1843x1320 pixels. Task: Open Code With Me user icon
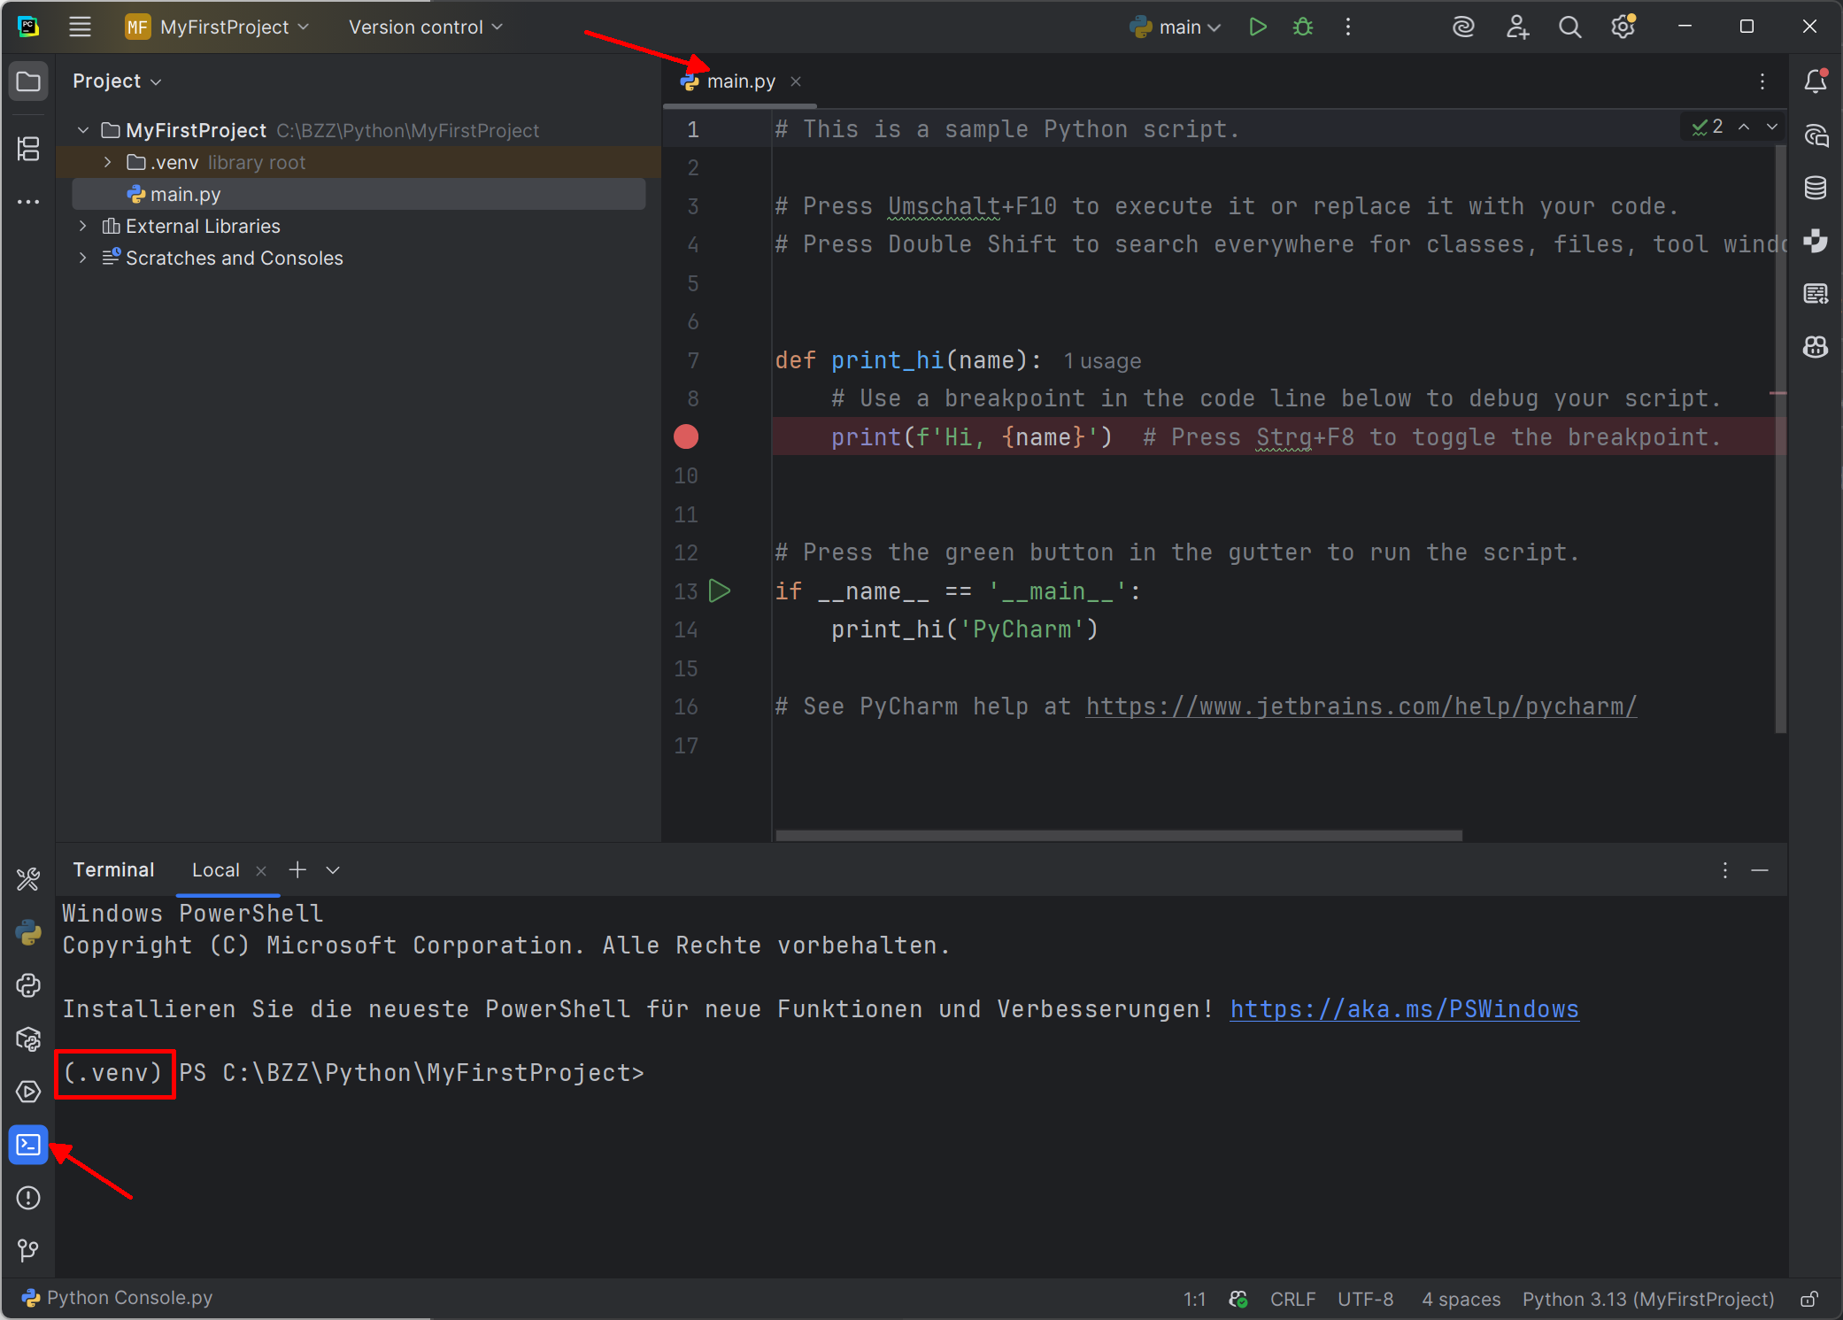tap(1517, 27)
